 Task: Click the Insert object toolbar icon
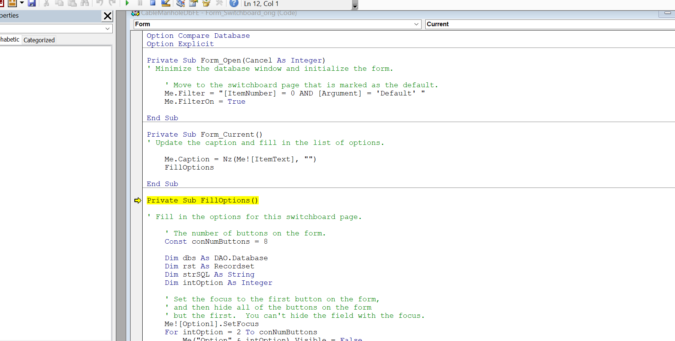[12, 3]
